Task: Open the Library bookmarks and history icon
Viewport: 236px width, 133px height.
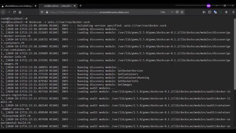Action: tap(204, 12)
